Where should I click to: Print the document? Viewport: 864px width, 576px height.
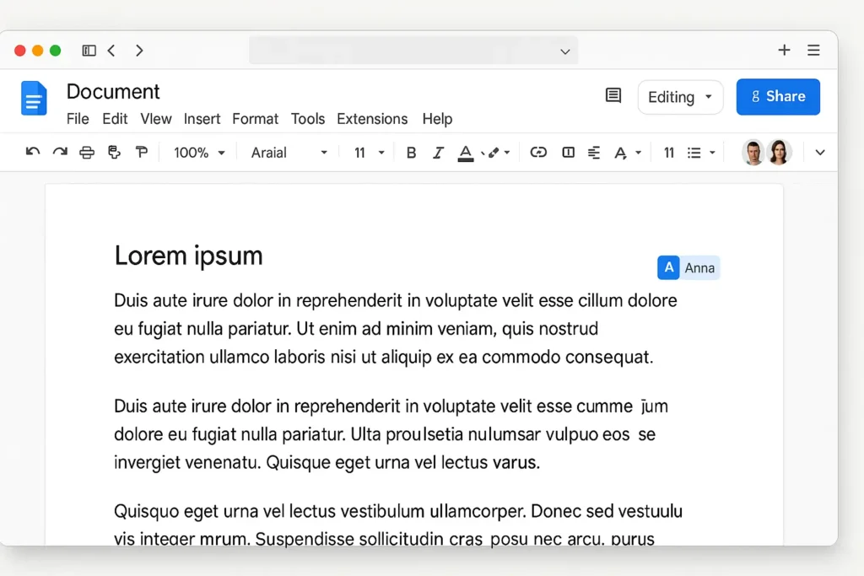click(x=87, y=153)
